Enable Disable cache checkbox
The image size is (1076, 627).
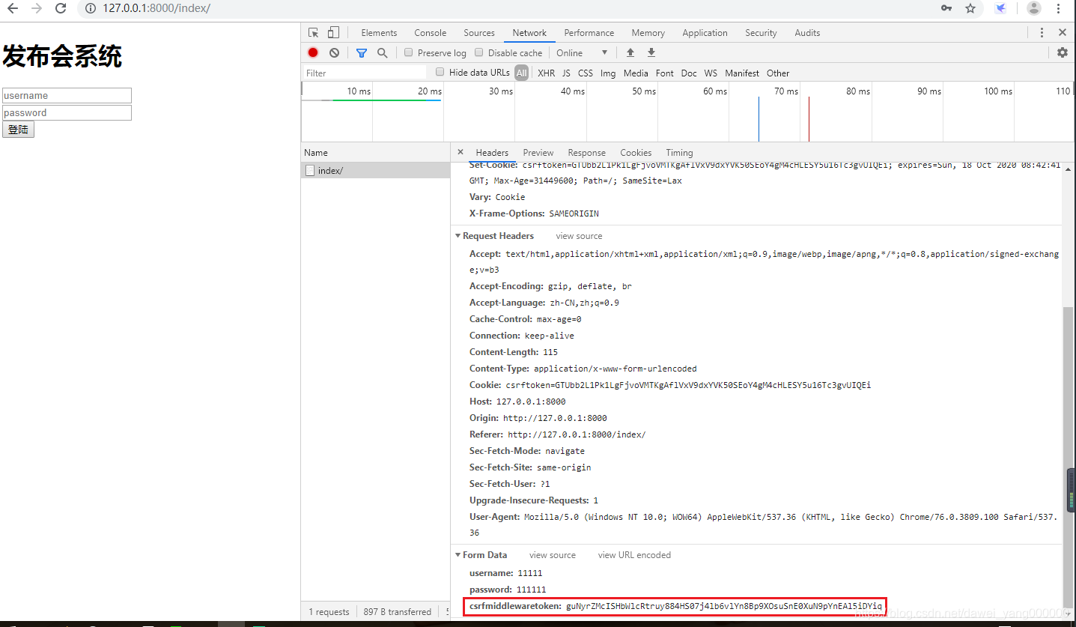click(479, 52)
